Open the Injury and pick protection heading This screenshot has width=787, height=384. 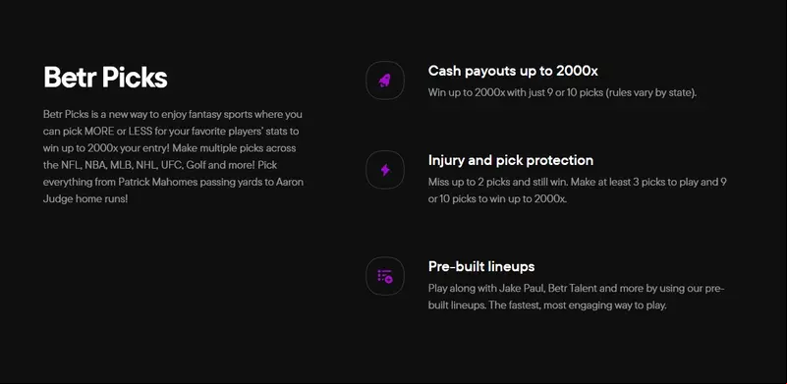coord(511,160)
